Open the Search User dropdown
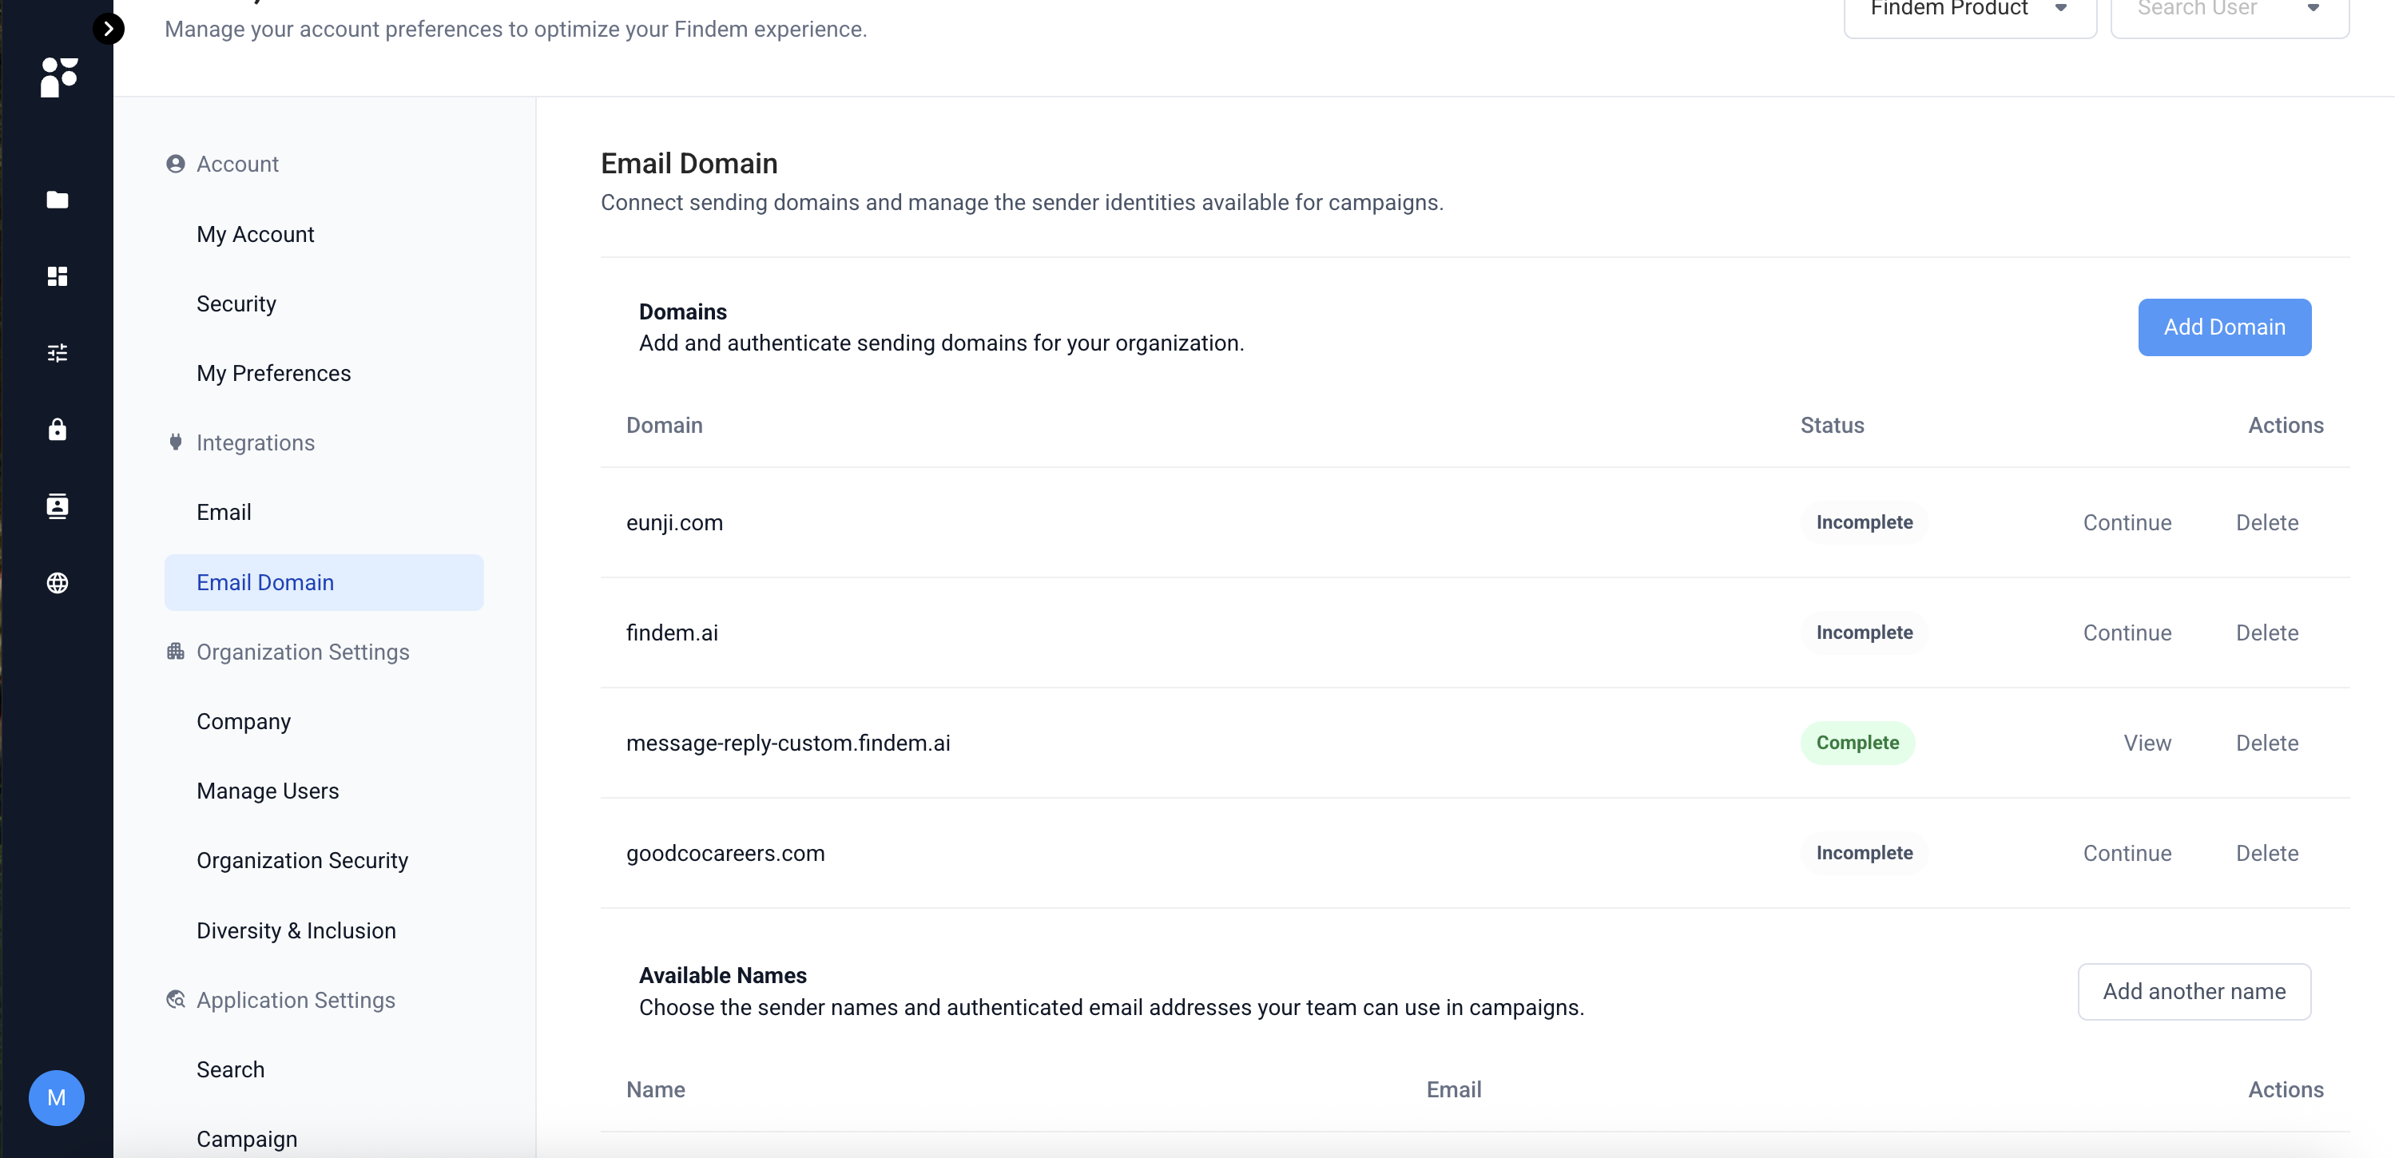 point(2230,11)
